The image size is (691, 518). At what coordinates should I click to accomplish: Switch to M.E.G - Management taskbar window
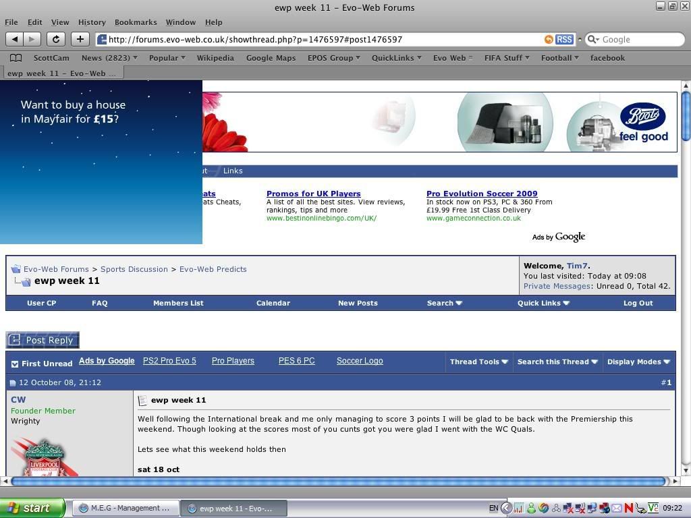126,509
